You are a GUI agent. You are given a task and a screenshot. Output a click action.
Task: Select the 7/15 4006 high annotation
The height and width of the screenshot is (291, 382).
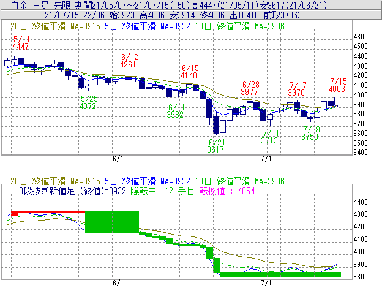click(337, 85)
